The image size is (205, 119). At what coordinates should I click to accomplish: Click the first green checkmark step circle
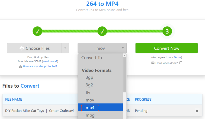coord(37,31)
